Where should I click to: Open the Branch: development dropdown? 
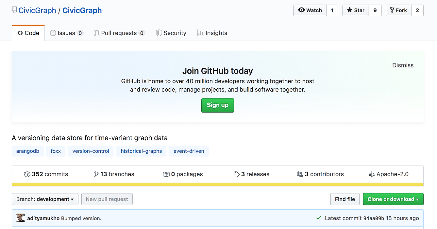pyautogui.click(x=45, y=199)
